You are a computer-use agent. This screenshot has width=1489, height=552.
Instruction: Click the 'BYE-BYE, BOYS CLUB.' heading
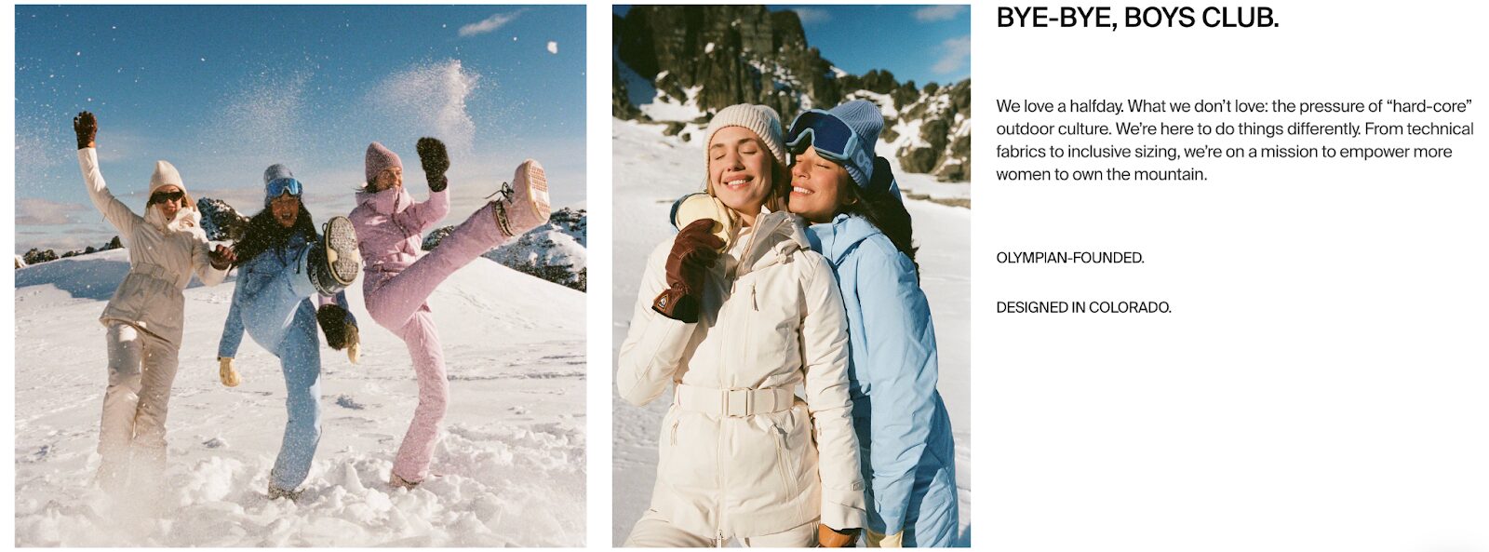pos(1137,18)
